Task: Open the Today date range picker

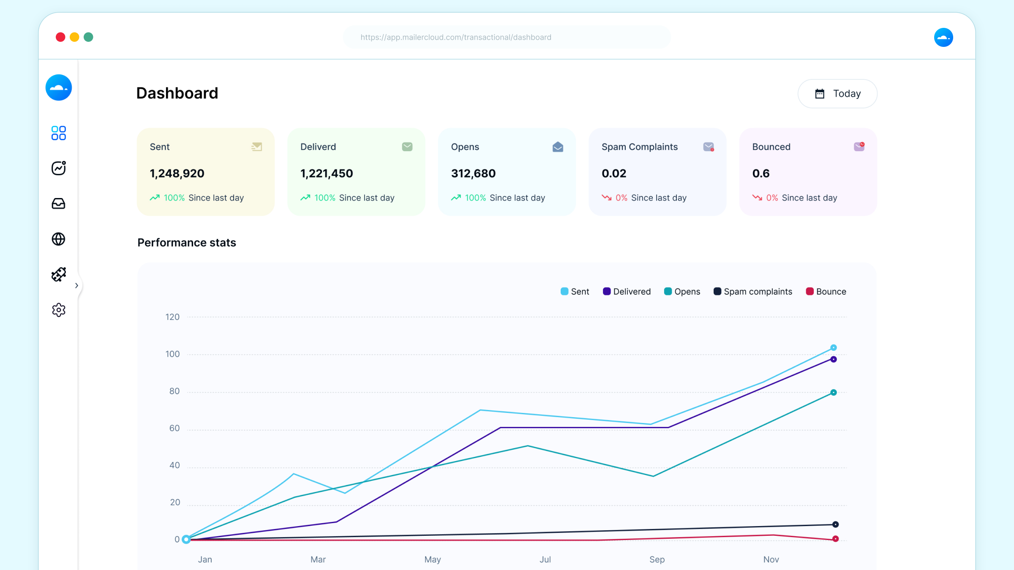Action: [837, 94]
